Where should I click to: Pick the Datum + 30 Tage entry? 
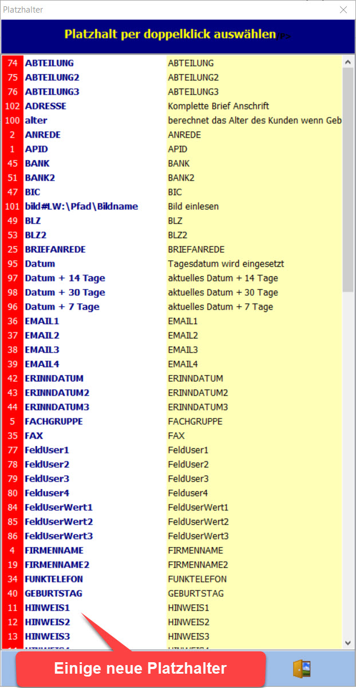tap(65, 292)
